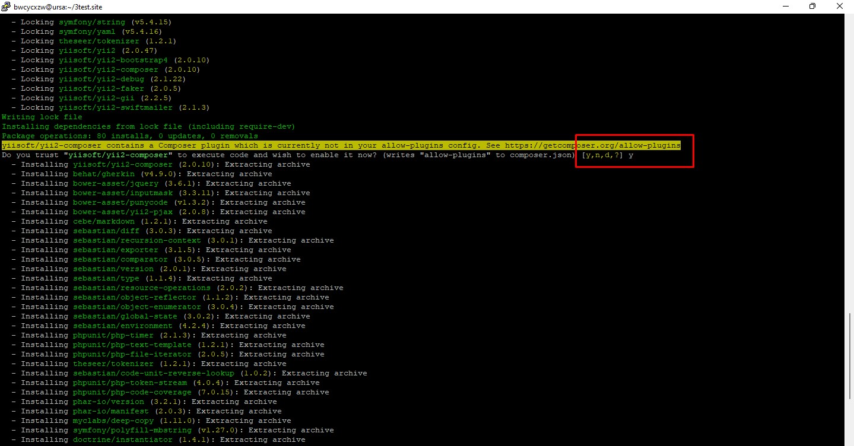Click 'Installing sebastian/object-enumerator' line
This screenshot has width=854, height=446.
(172, 307)
